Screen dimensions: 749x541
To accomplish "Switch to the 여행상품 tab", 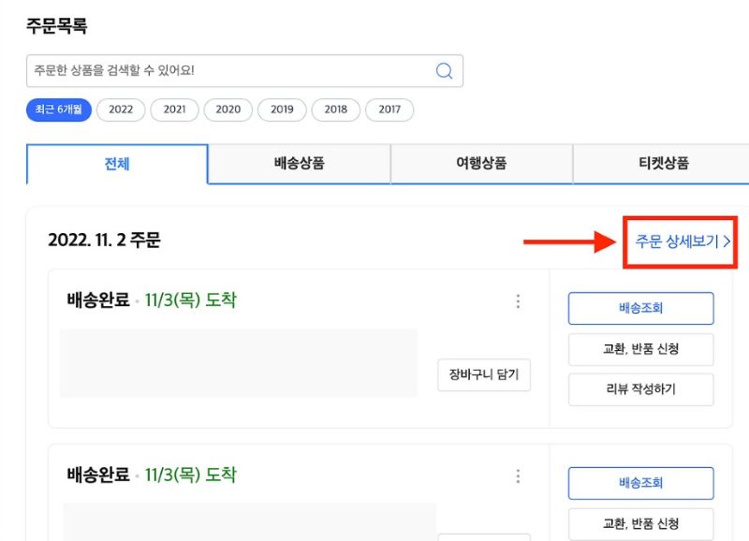I will point(481,164).
